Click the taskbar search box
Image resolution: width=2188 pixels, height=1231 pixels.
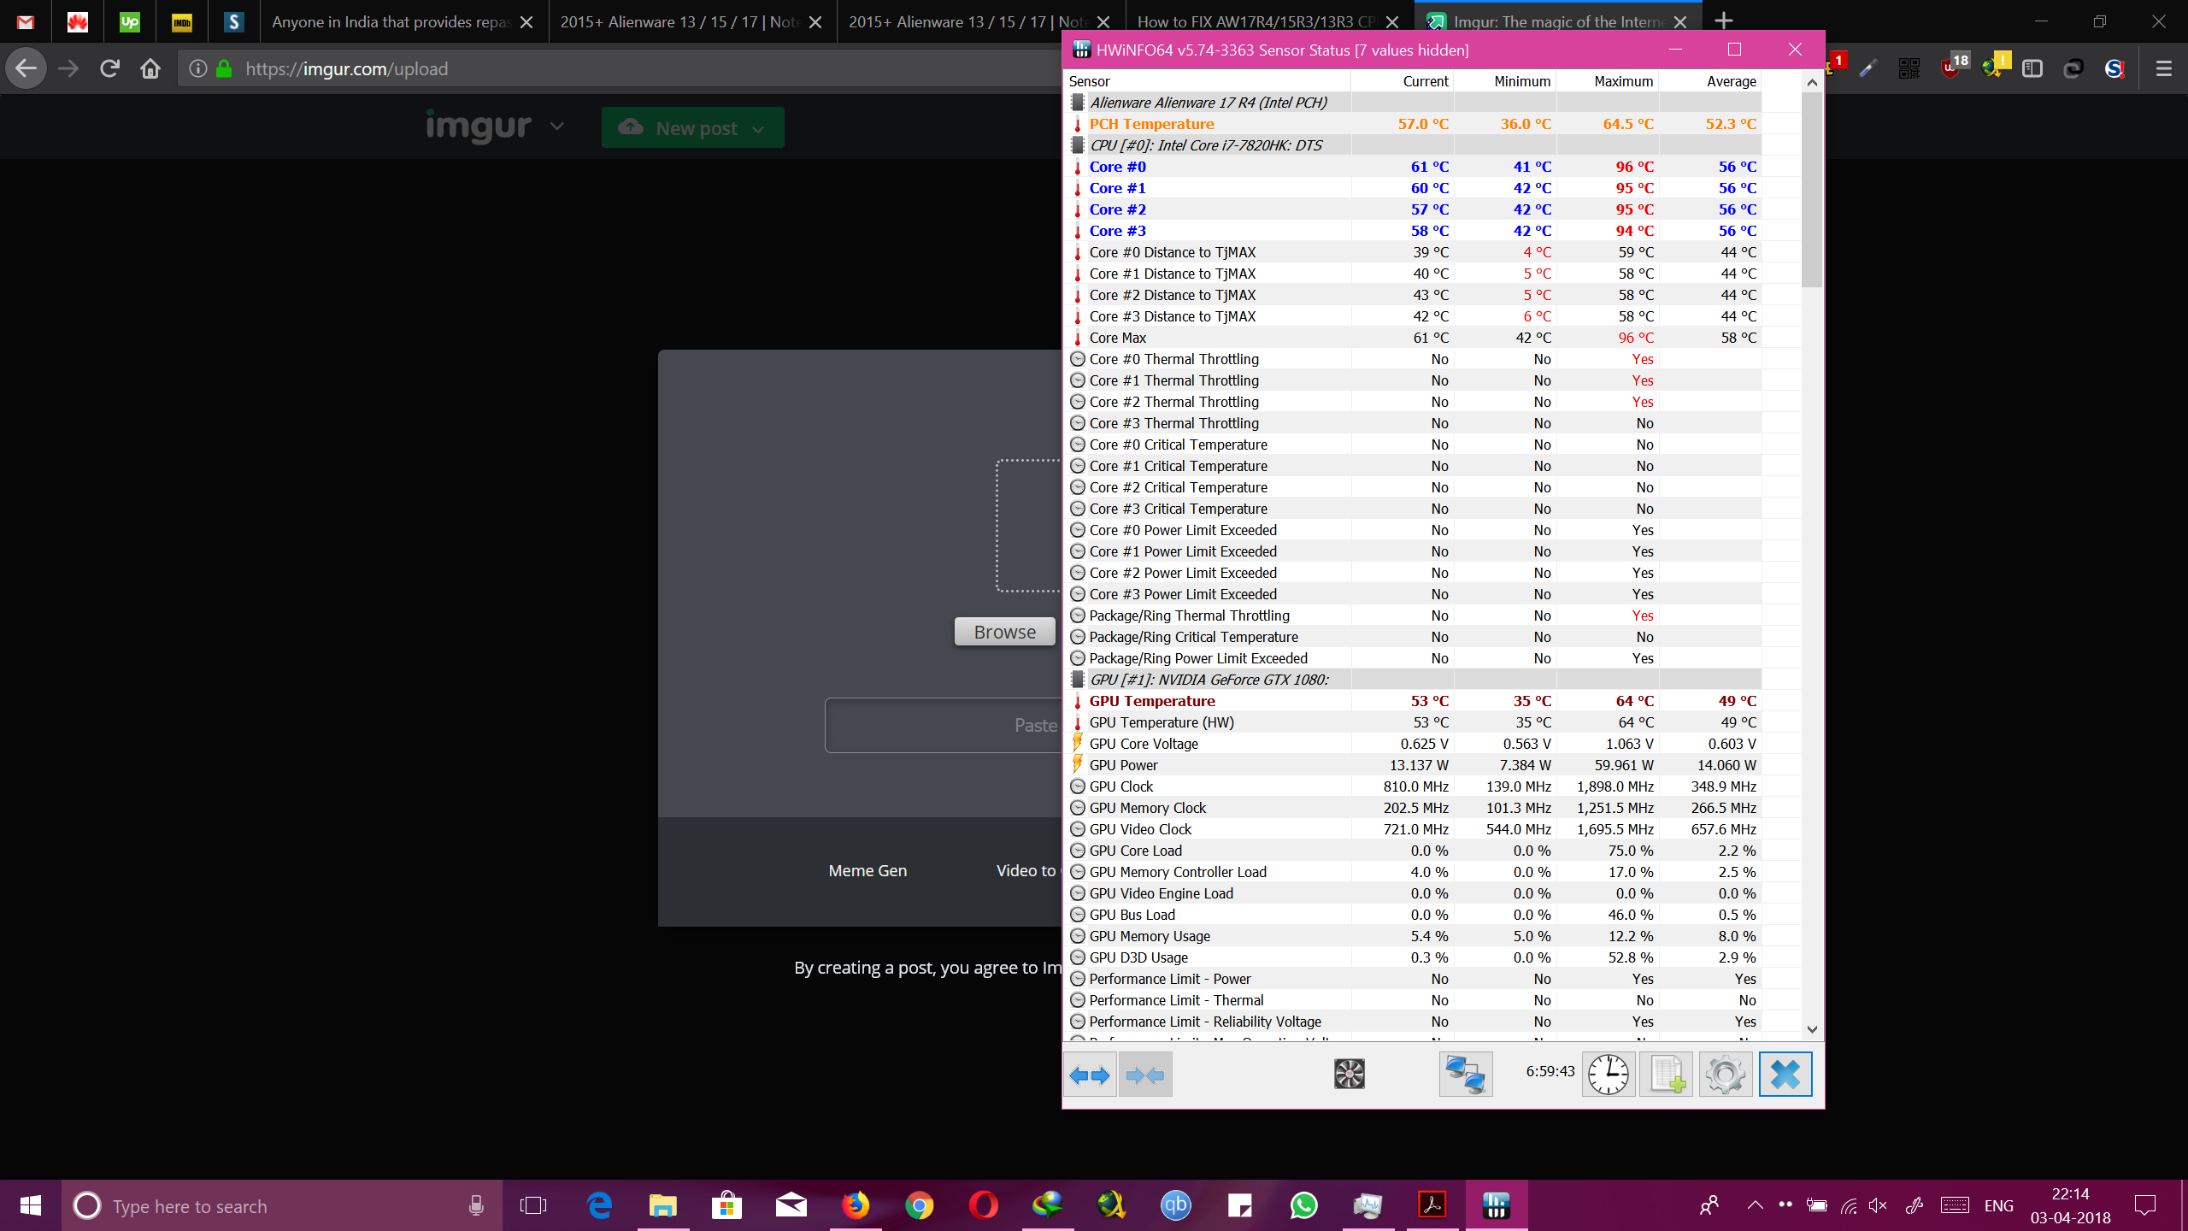tap(282, 1205)
